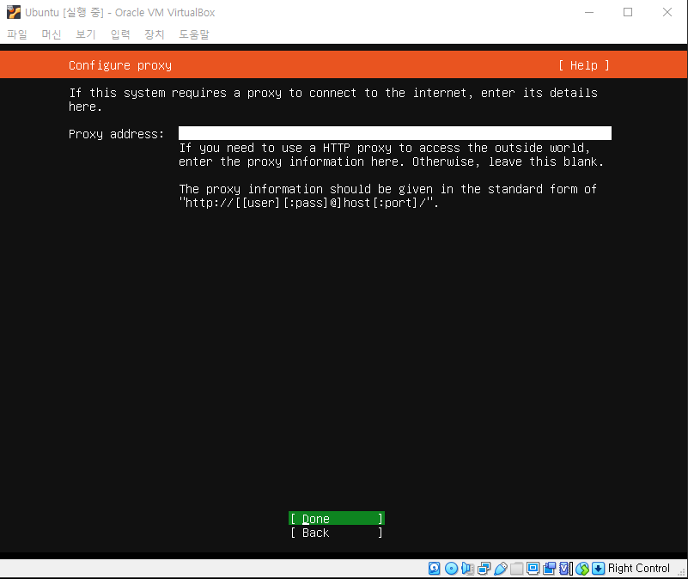Close the VirtualBox window
Screen dimensions: 688x579
coord(667,12)
